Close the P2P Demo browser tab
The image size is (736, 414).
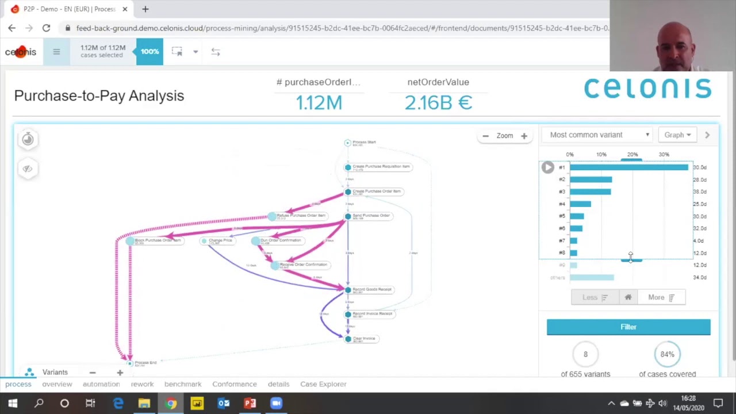coord(125,9)
